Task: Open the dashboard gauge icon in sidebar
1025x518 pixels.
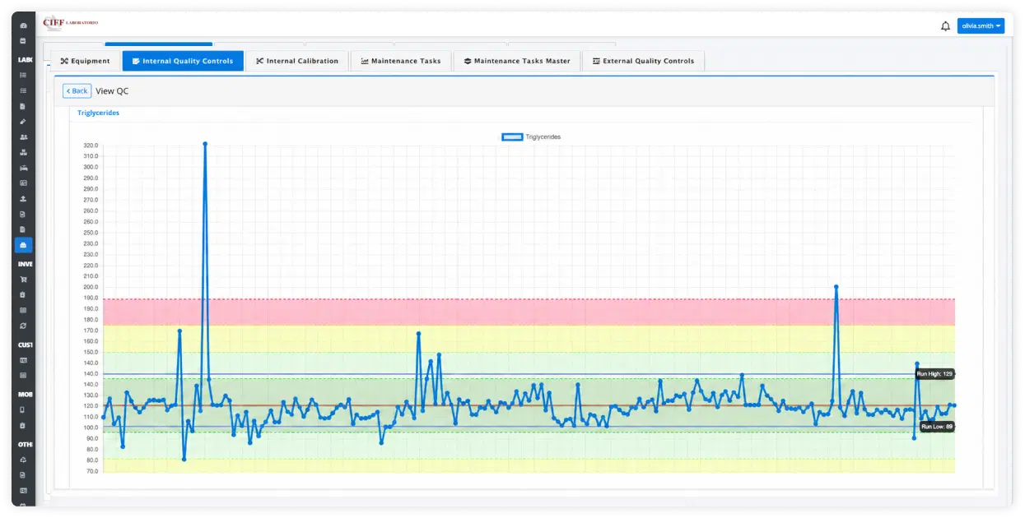Action: (x=23, y=26)
